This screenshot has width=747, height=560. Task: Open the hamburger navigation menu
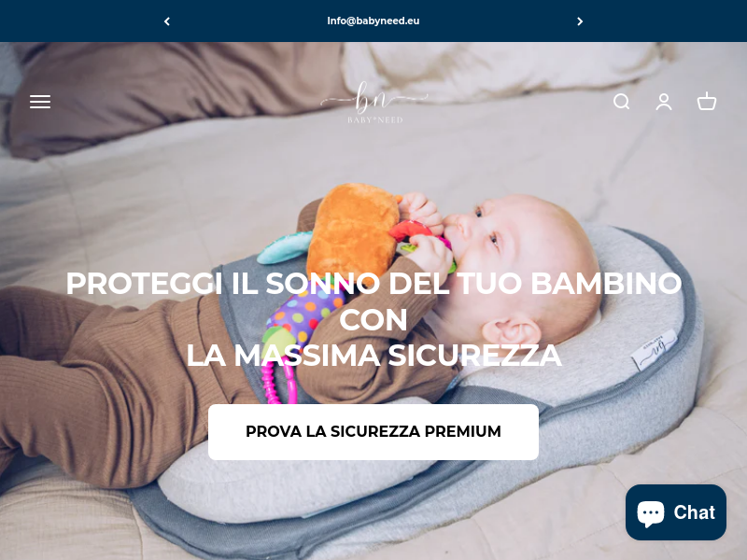(40, 102)
